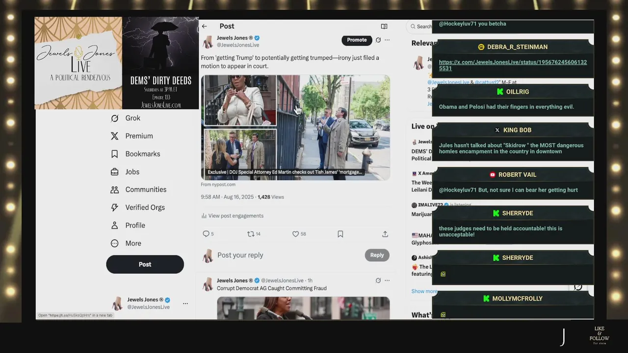The width and height of the screenshot is (628, 353).
Task: Click the ROBERT VAIL chat username
Action: click(x=517, y=175)
